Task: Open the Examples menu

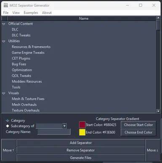Action: 31,13
